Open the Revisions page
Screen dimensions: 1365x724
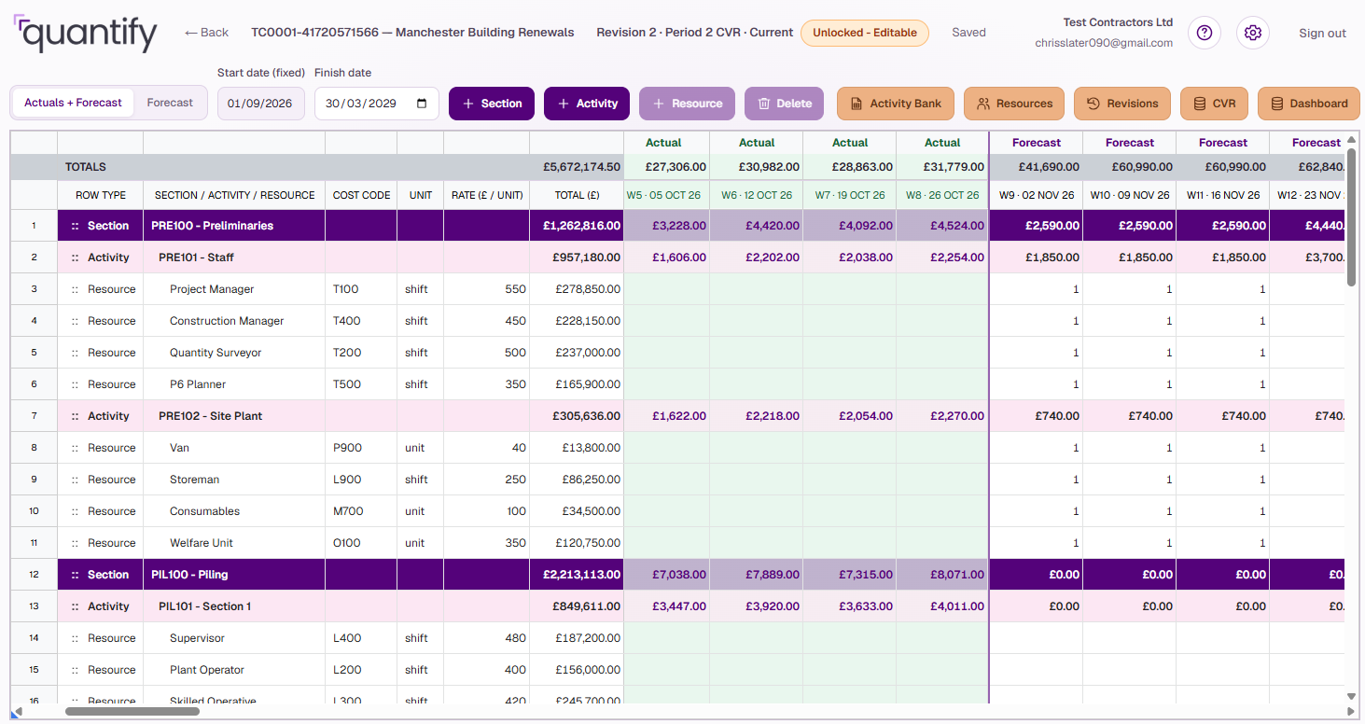(x=1122, y=104)
